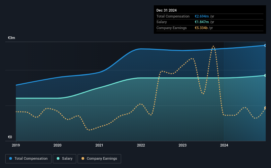
Task: Click the tooltip Total Compensation label
Action: tap(173, 16)
